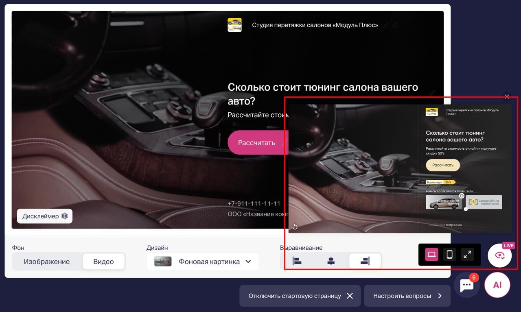Reload the preview with refresh icon

point(295,227)
